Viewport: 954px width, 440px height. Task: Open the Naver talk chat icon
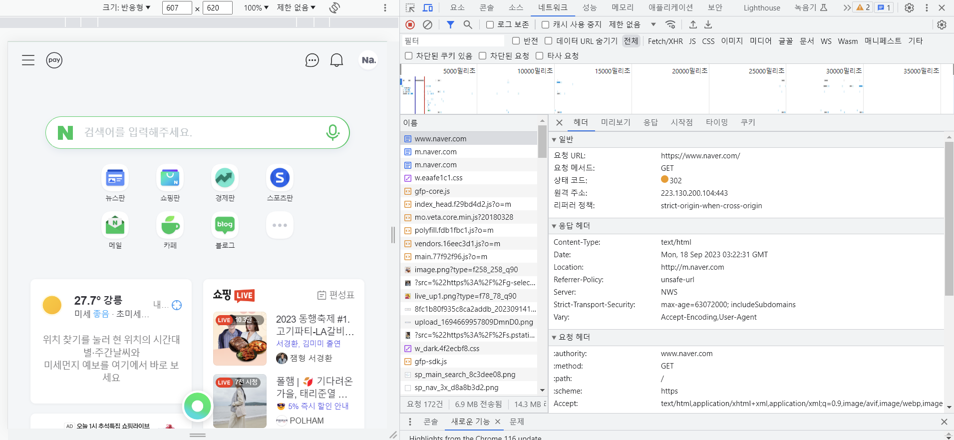click(x=312, y=60)
